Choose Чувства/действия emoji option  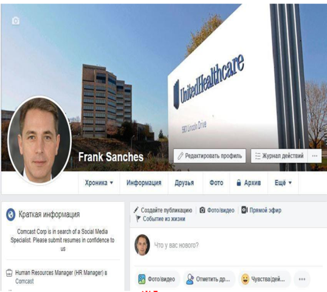(263, 279)
